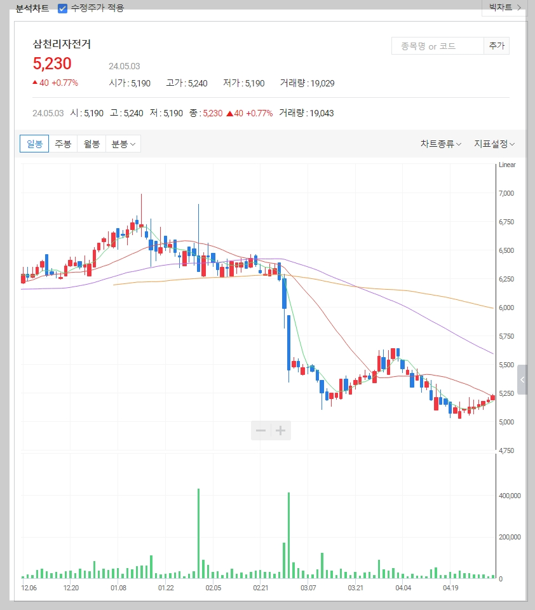
Task: Open the 분봉 dropdown
Action: (123, 144)
